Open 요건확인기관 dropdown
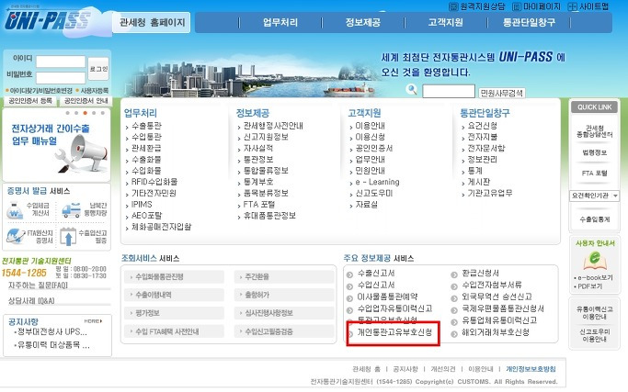628x392 pixels. coord(594,196)
